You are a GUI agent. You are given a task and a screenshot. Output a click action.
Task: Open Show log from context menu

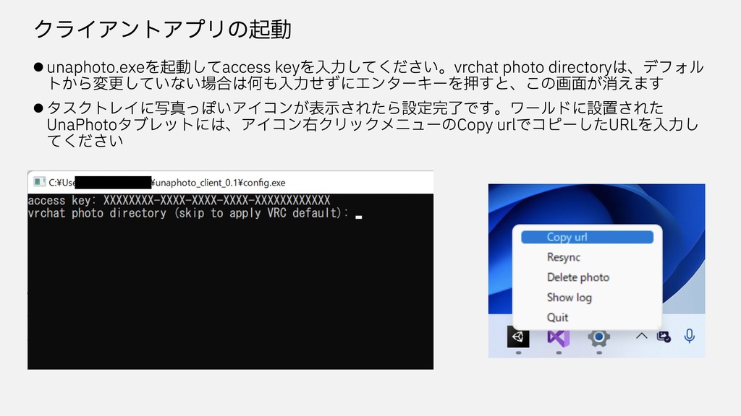(x=569, y=298)
